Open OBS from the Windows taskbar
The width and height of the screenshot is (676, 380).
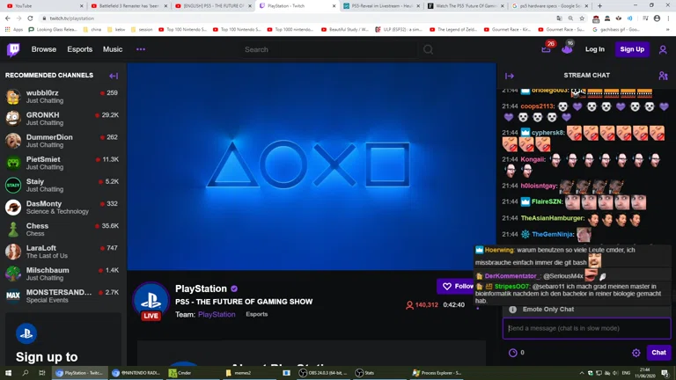pyautogui.click(x=322, y=373)
